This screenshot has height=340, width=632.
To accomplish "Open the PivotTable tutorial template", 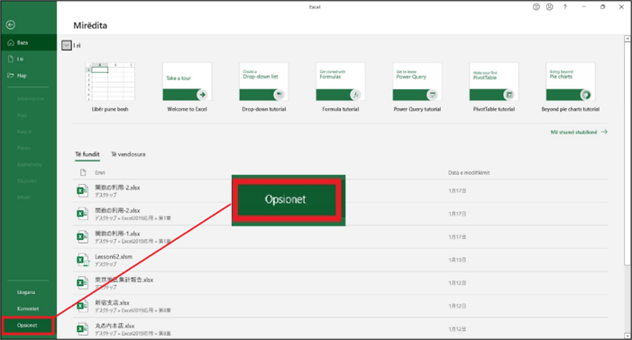I will (494, 82).
